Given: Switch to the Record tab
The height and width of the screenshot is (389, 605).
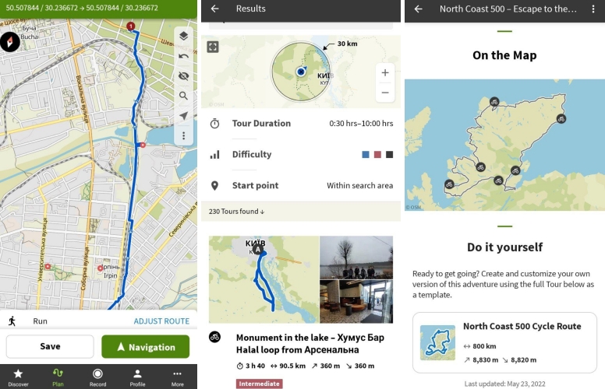Looking at the screenshot, I should click(x=97, y=377).
